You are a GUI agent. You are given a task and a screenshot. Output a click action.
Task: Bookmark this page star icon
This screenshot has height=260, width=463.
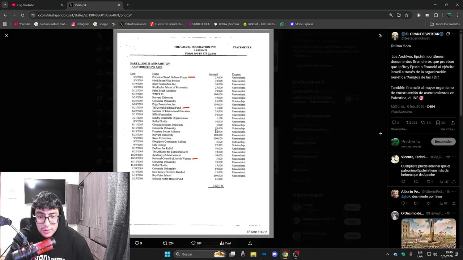[407, 15]
